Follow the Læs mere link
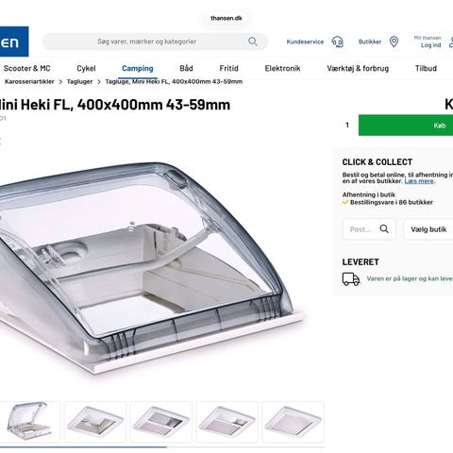Image resolution: width=453 pixels, height=453 pixels. (x=419, y=181)
